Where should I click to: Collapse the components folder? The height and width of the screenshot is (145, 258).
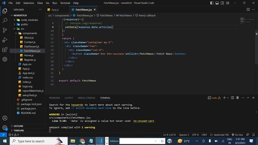[27, 33]
